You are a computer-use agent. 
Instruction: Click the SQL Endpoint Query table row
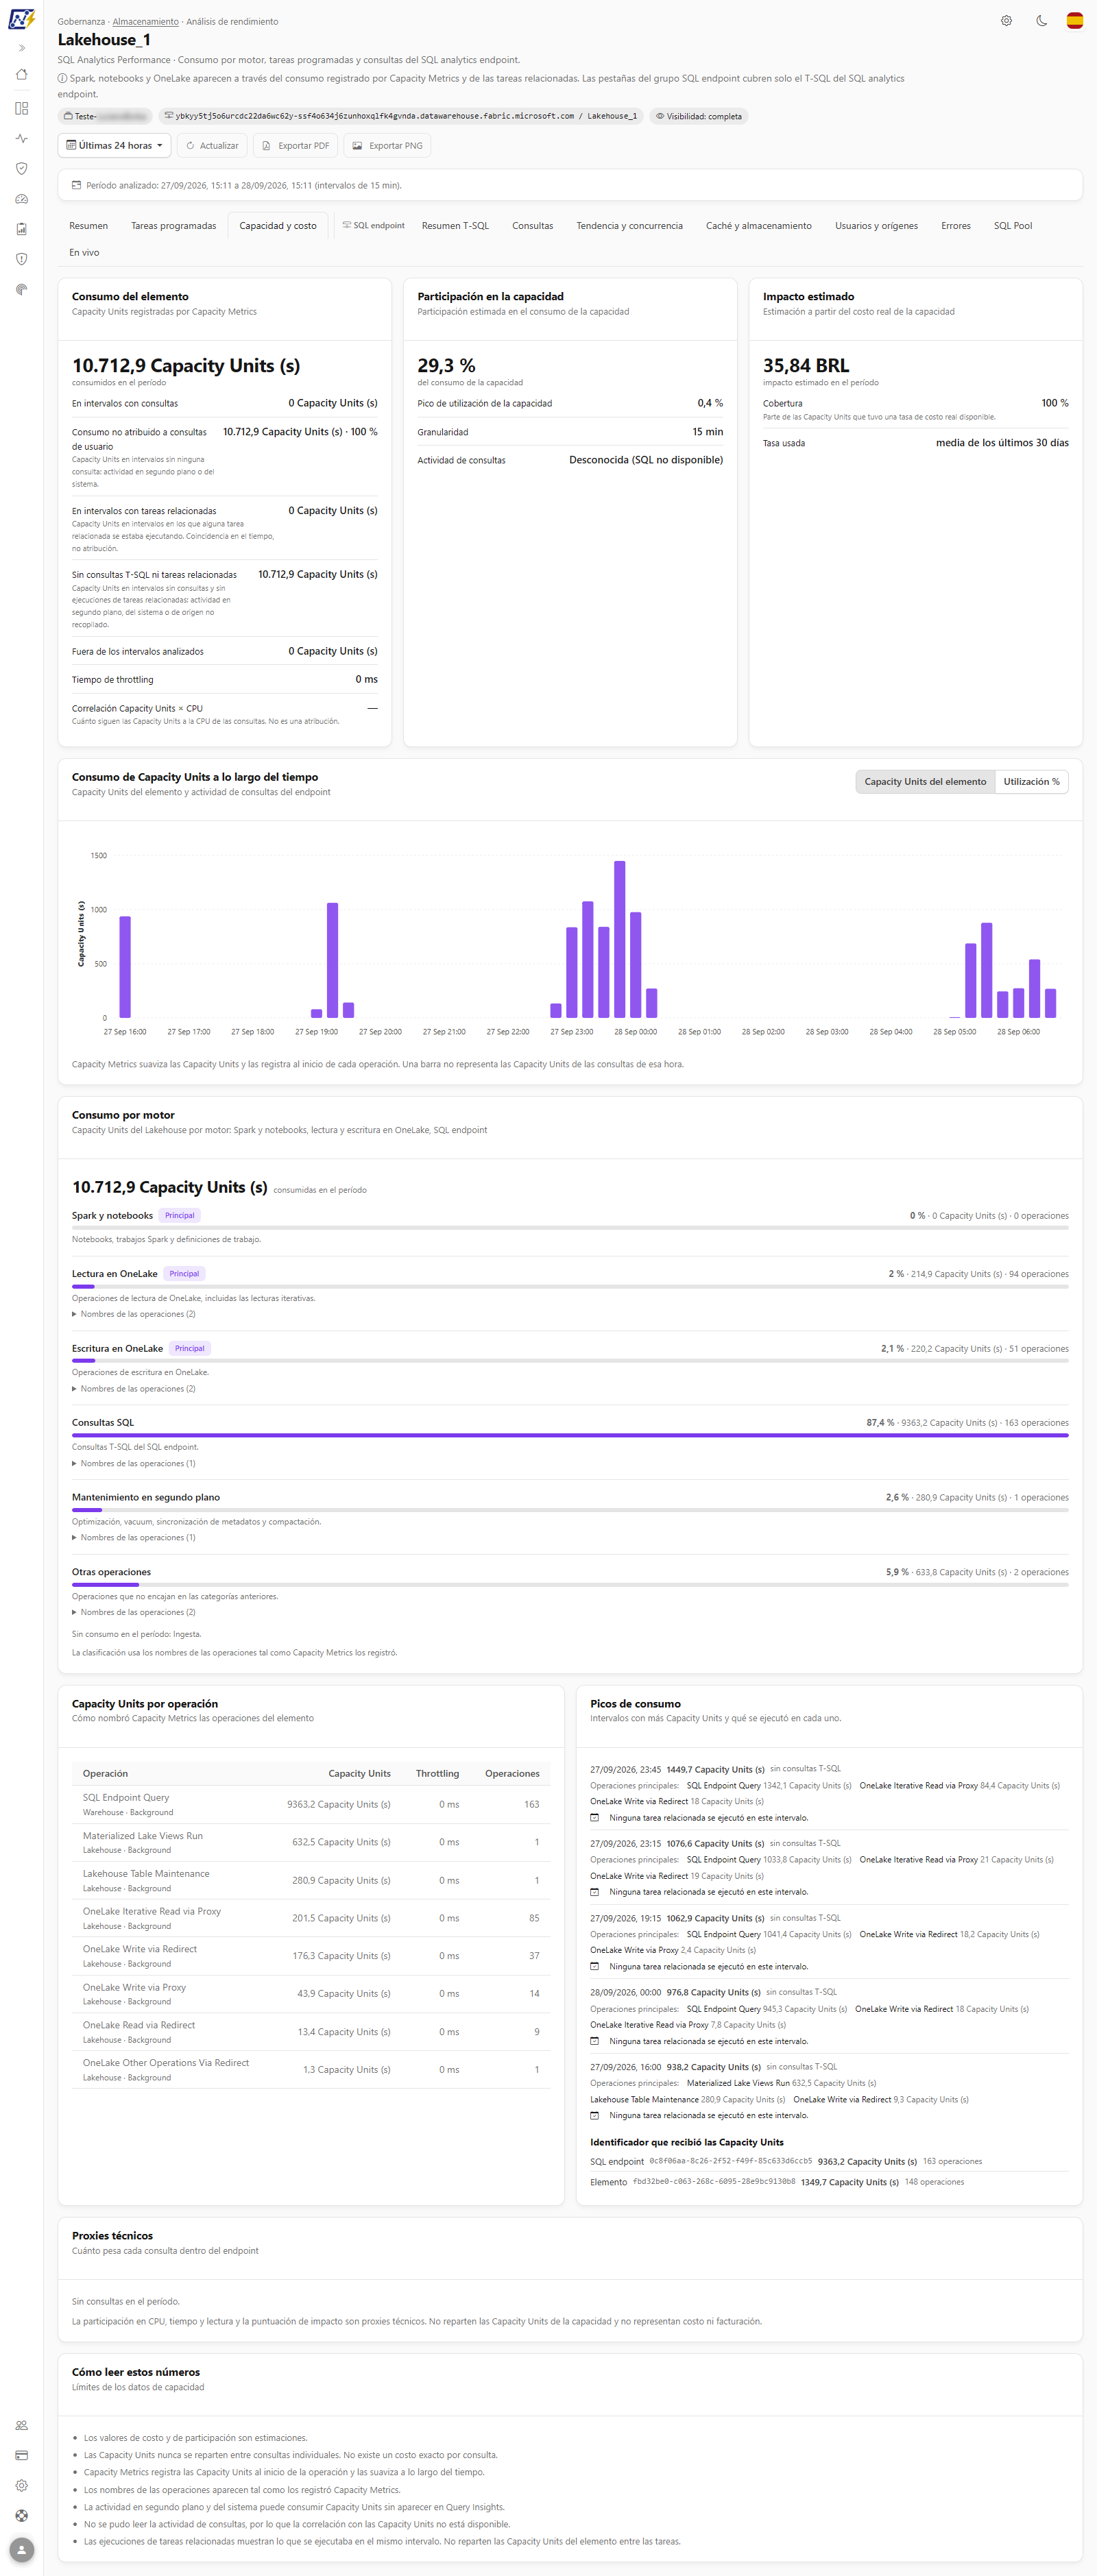311,1804
